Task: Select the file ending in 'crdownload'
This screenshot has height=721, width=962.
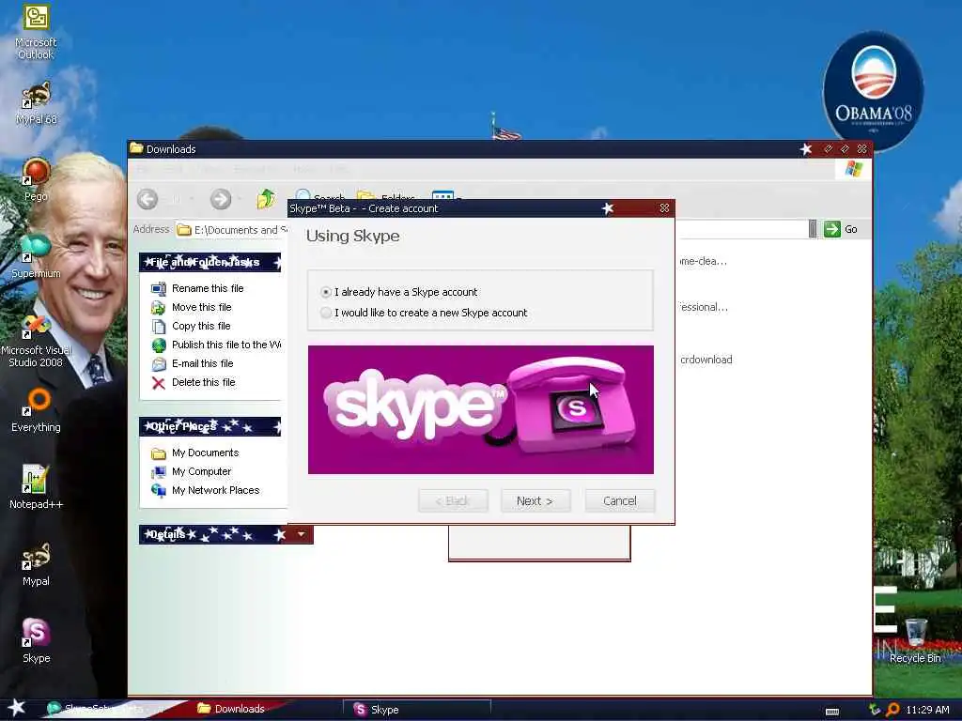Action: coord(706,360)
